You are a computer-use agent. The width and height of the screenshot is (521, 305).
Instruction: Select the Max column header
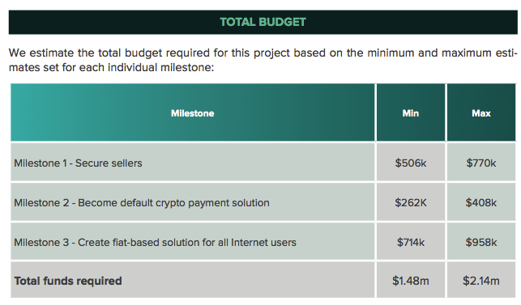pos(481,112)
